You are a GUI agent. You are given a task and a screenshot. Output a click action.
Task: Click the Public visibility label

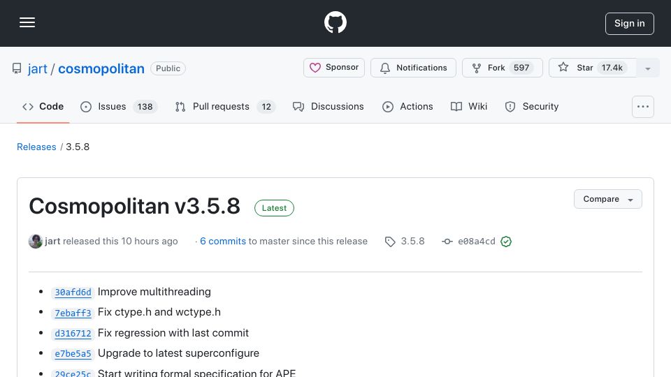tap(168, 68)
